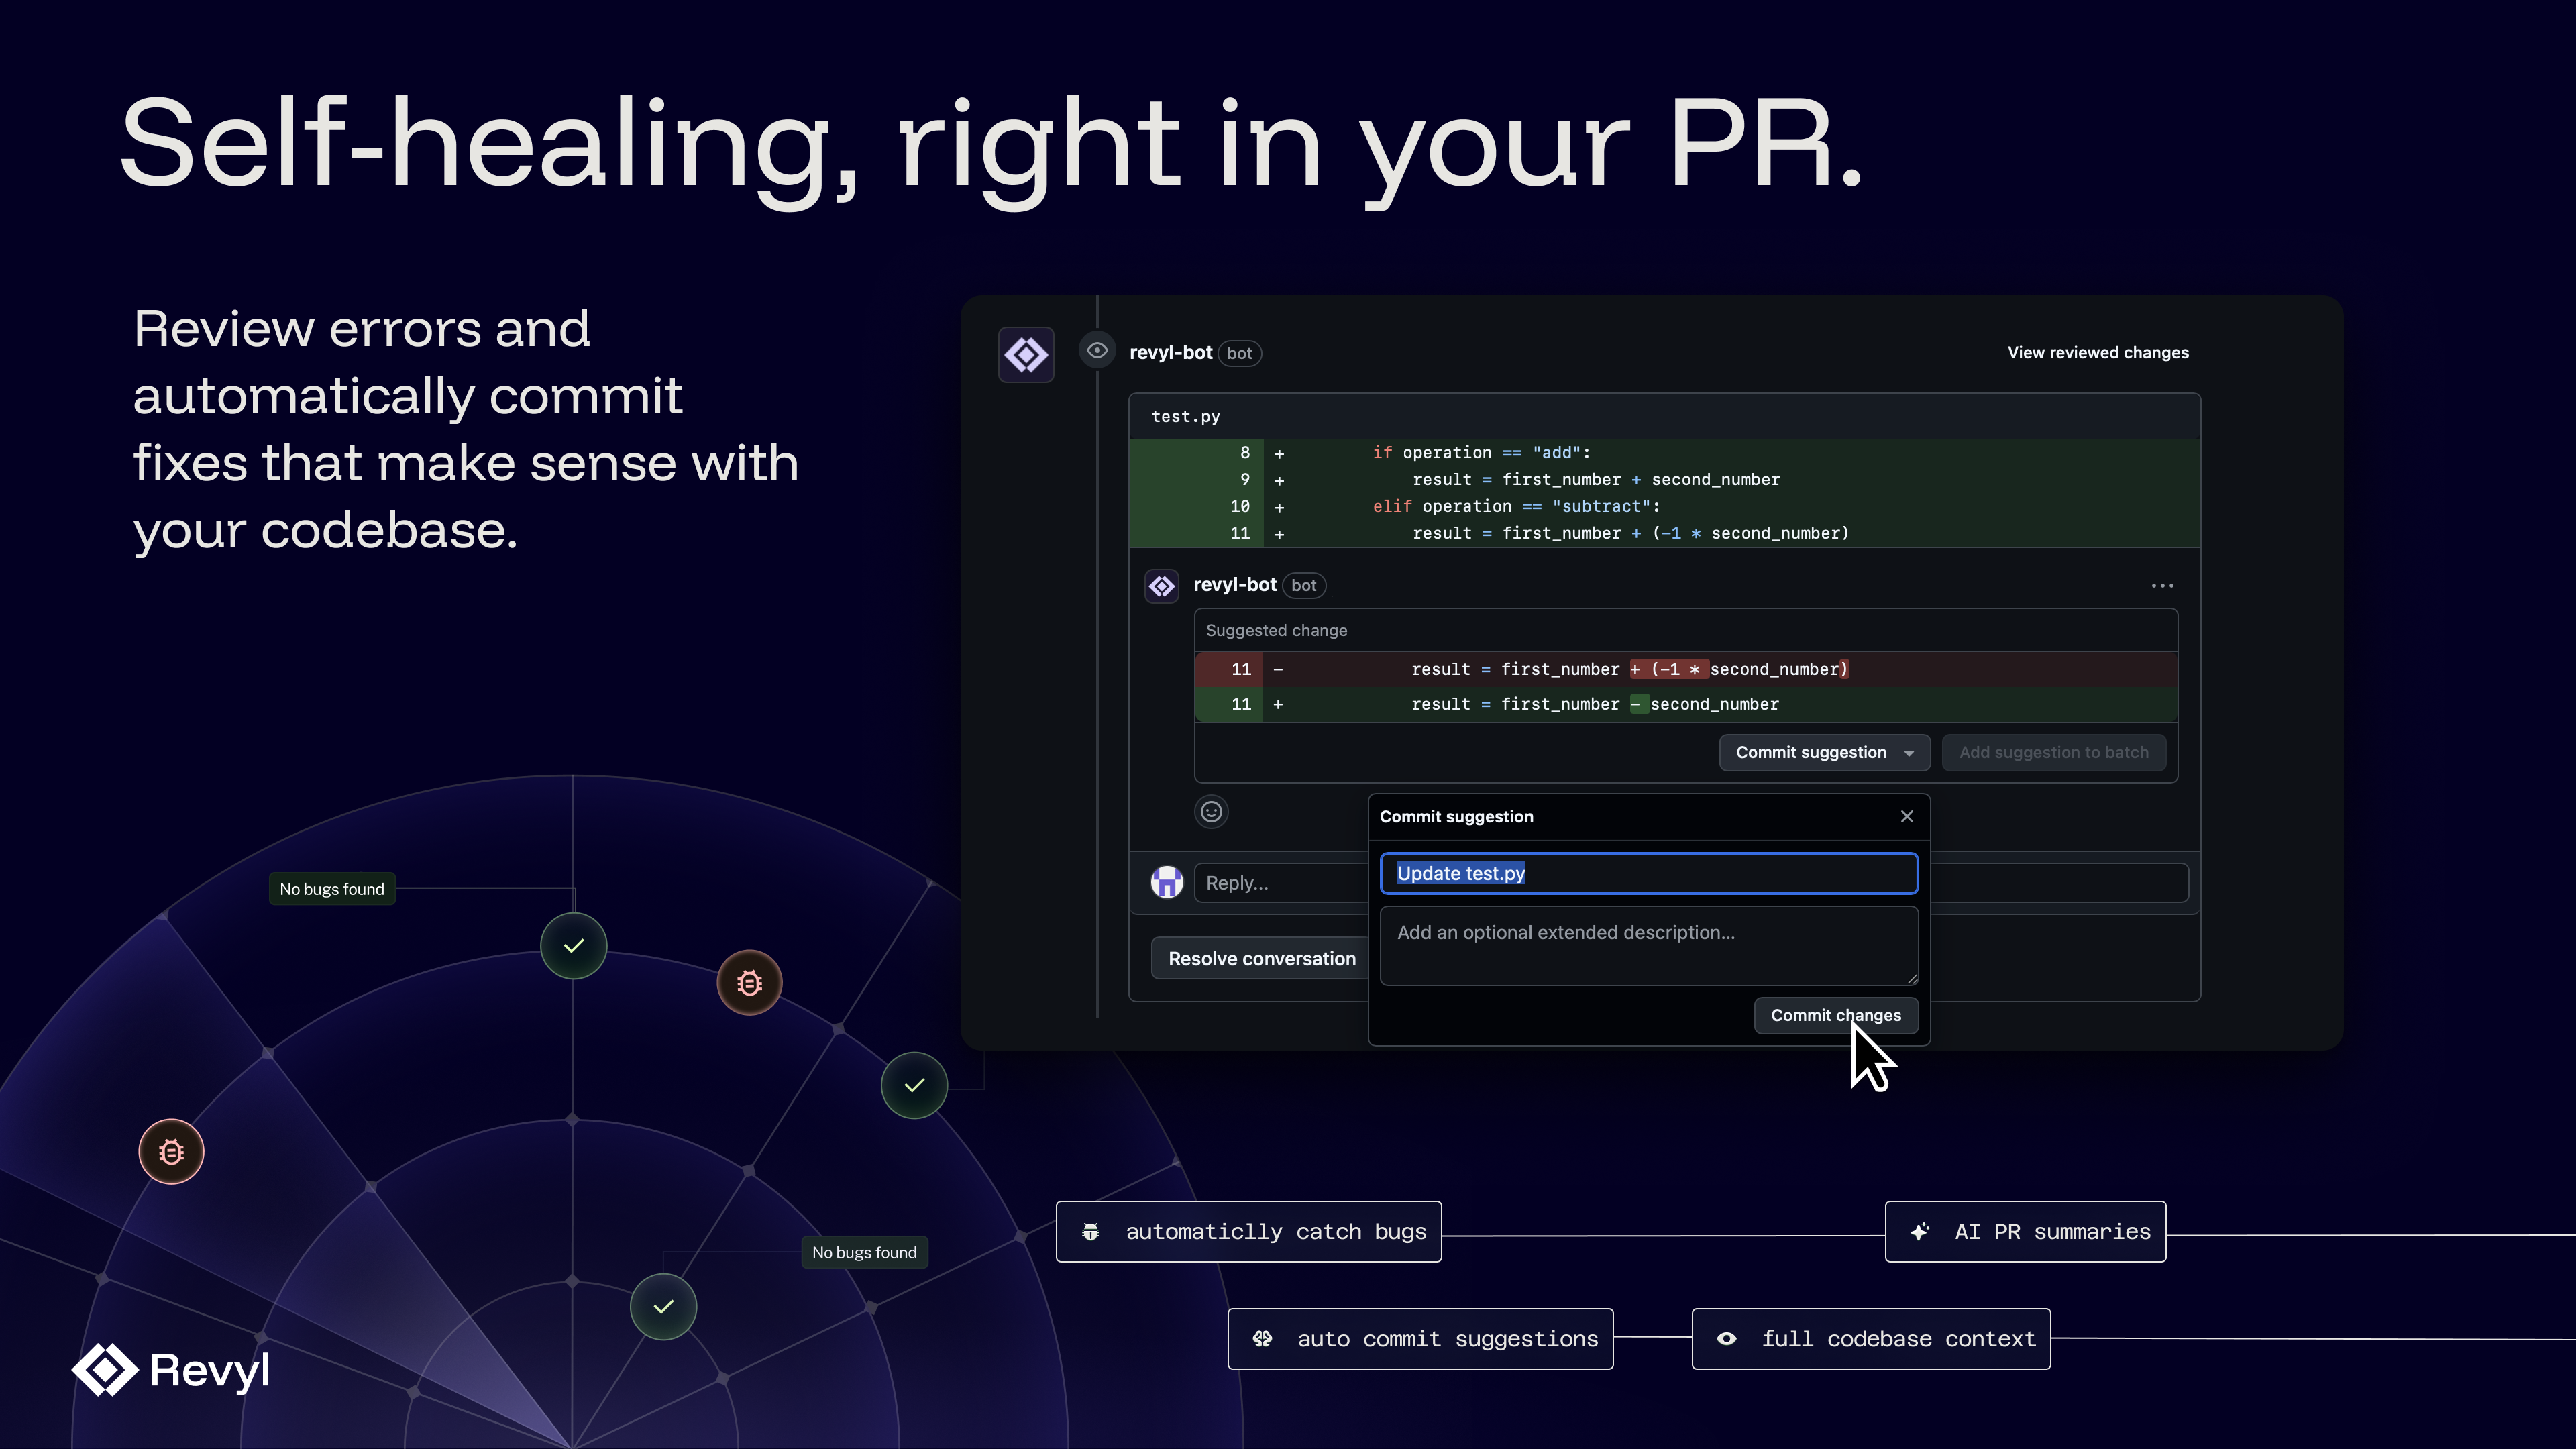
Task: Open View reviewed changes link
Action: pyautogui.click(x=2098, y=352)
